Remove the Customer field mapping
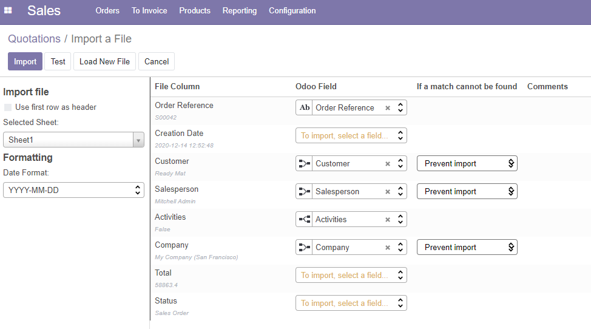Viewport: 591px width, 329px height. [388, 164]
